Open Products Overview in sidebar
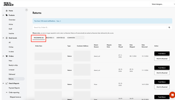 point(12,20)
